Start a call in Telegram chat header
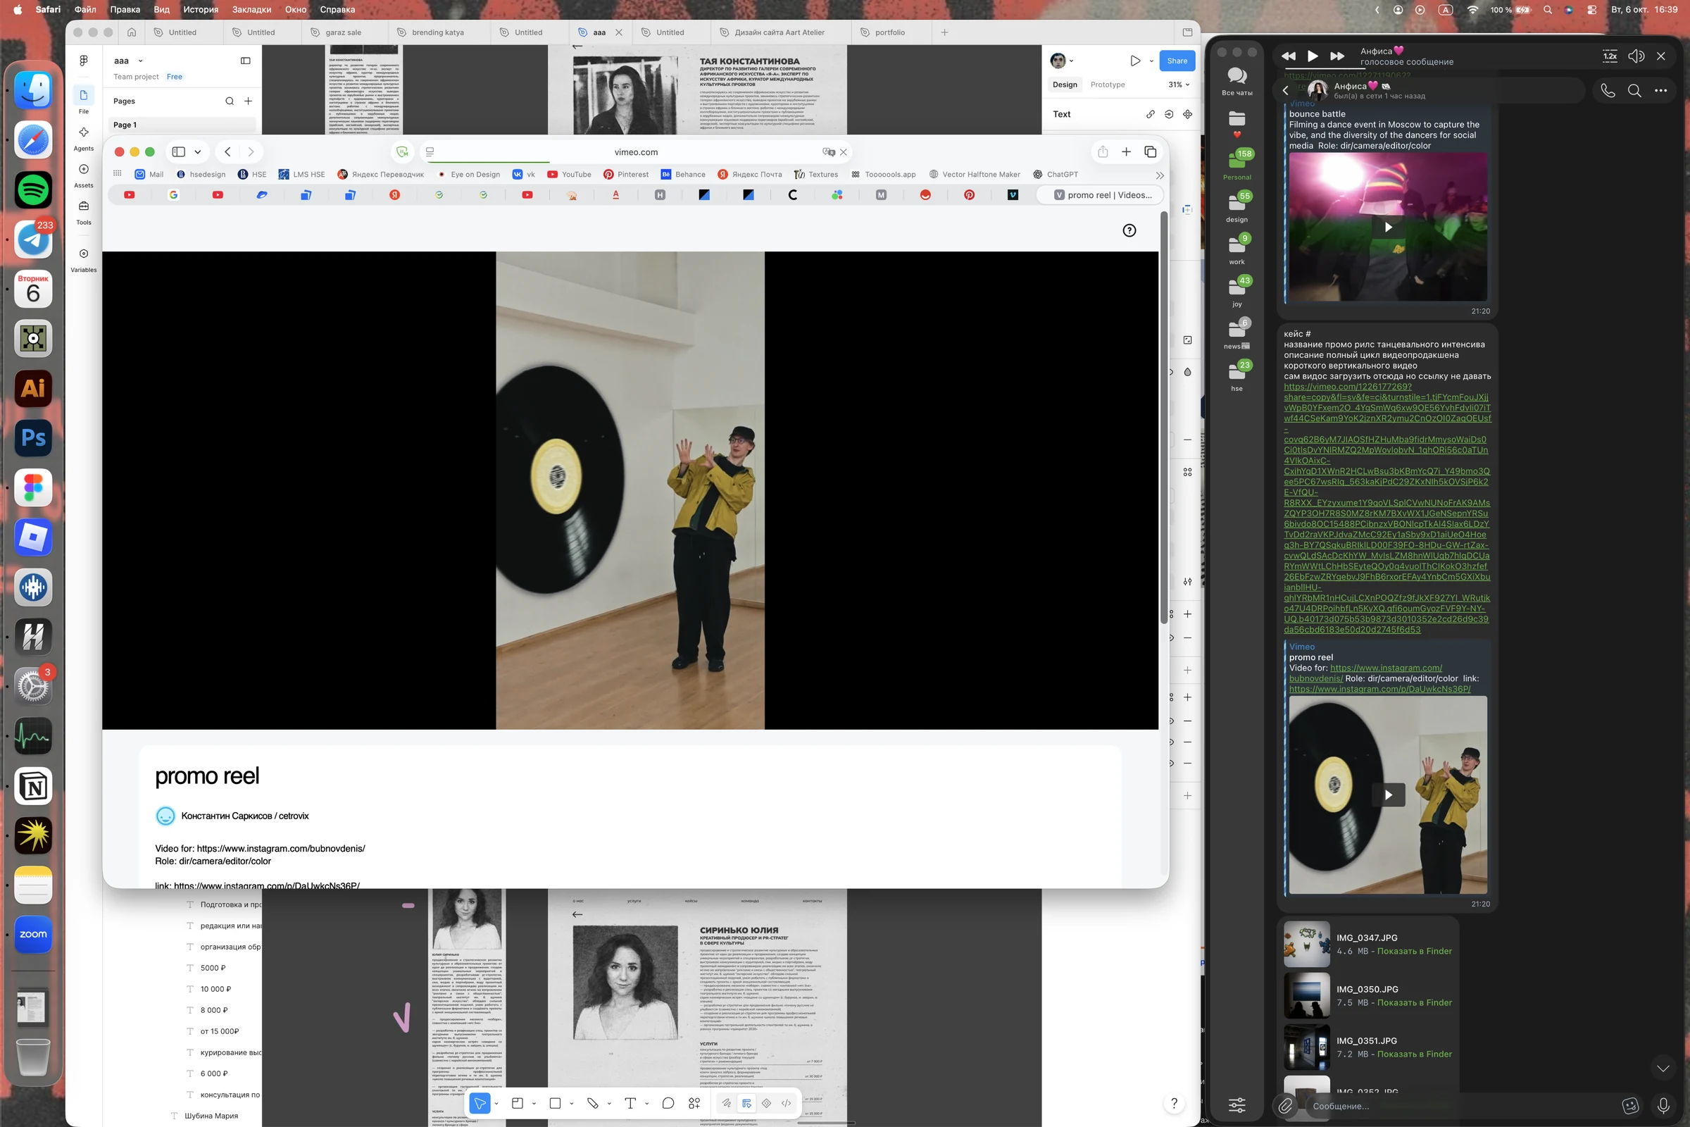Image resolution: width=1690 pixels, height=1127 pixels. click(1608, 91)
